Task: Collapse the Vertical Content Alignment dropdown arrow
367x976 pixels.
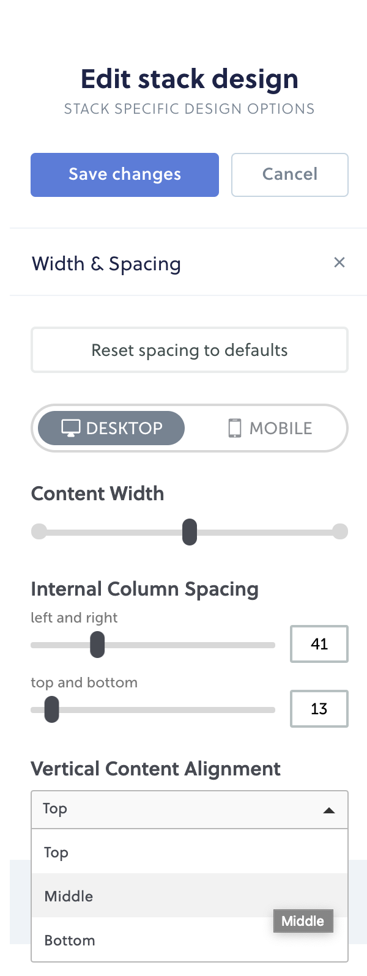Action: tap(329, 810)
